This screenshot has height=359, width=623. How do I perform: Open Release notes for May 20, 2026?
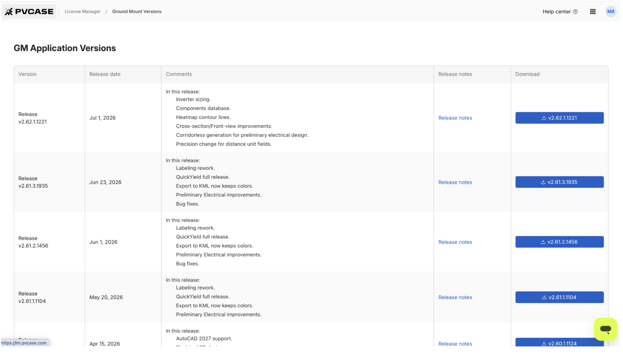(455, 297)
